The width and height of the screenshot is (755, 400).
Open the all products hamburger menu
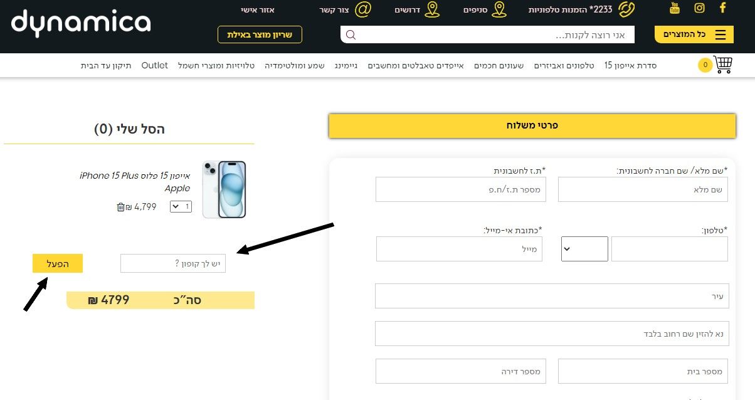694,34
